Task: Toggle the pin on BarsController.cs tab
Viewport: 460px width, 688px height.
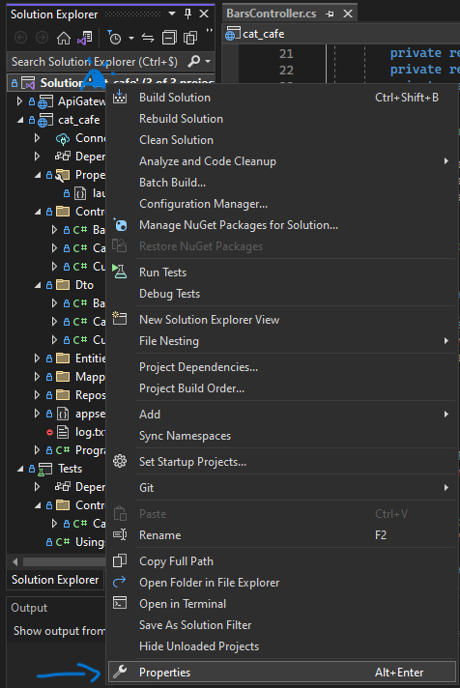Action: [x=331, y=14]
